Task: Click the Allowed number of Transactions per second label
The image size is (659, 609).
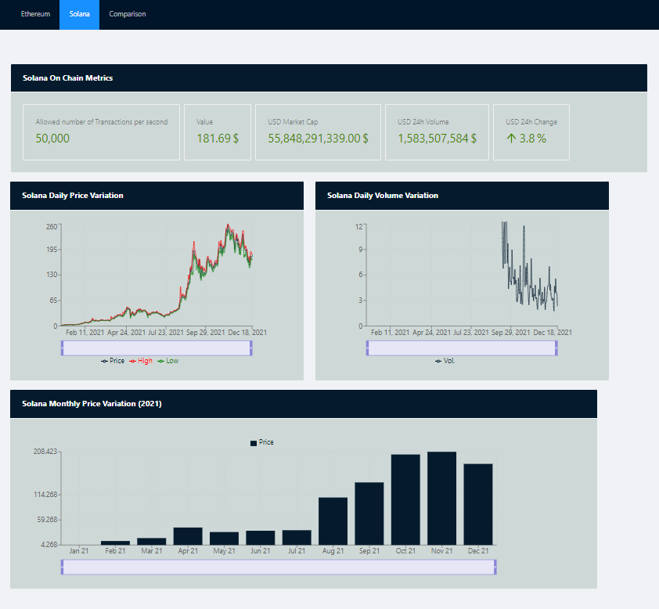Action: point(102,122)
